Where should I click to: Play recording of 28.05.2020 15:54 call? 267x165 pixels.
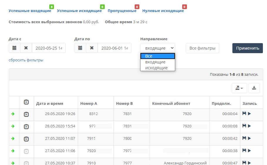click(x=249, y=126)
